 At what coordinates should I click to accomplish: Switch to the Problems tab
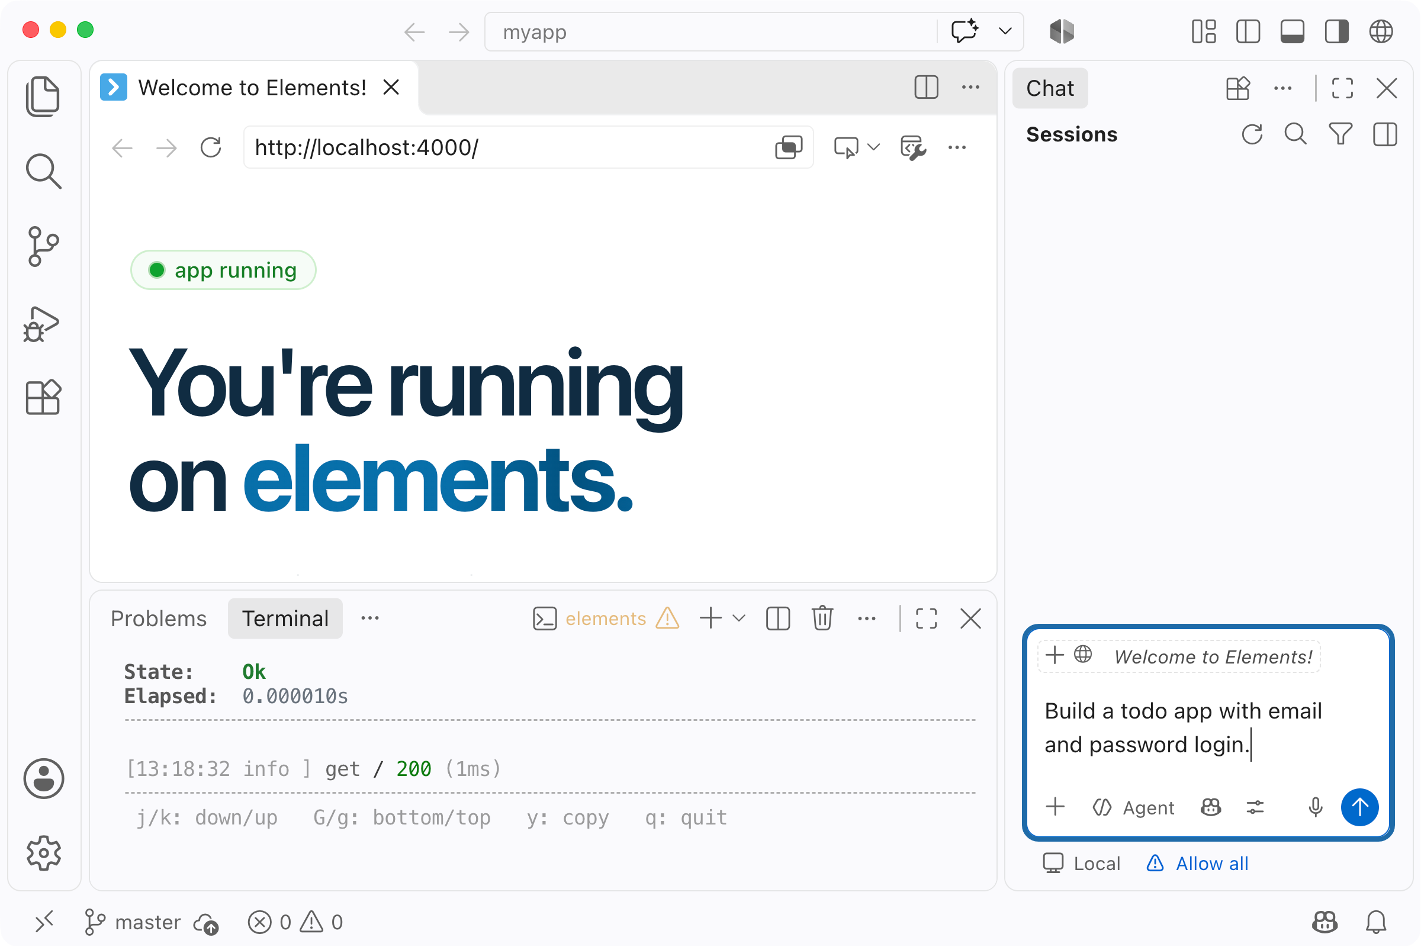point(158,619)
